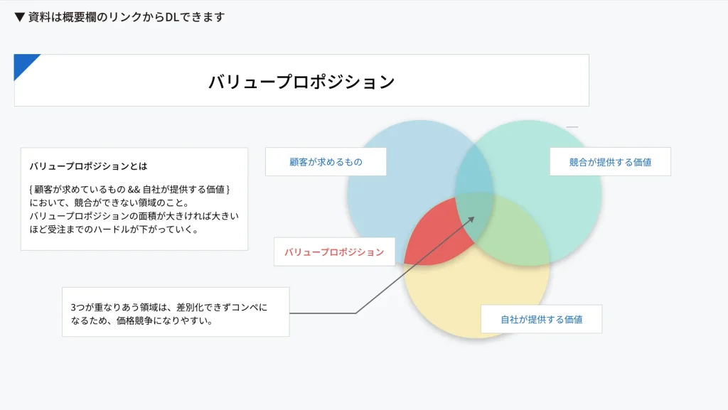The width and height of the screenshot is (728, 410).
Task: Click the red バリュープロポジション label
Action: [334, 252]
